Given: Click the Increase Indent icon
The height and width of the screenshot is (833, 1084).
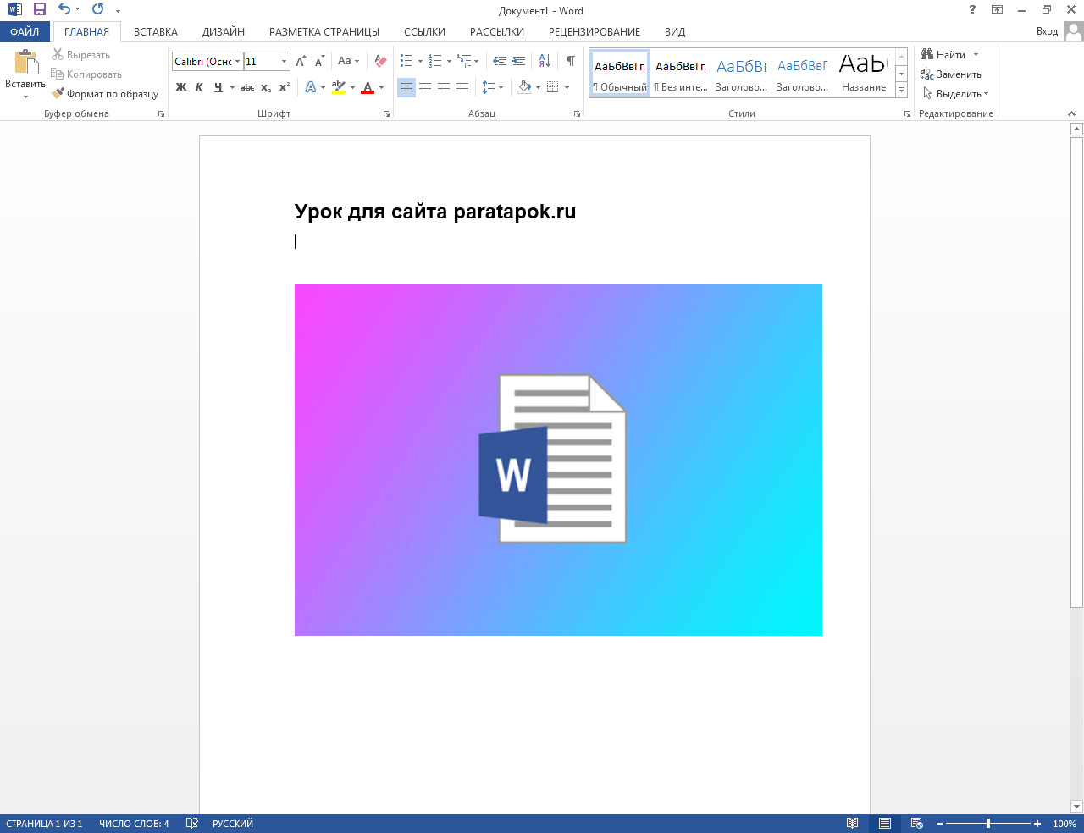Looking at the screenshot, I should pos(519,61).
